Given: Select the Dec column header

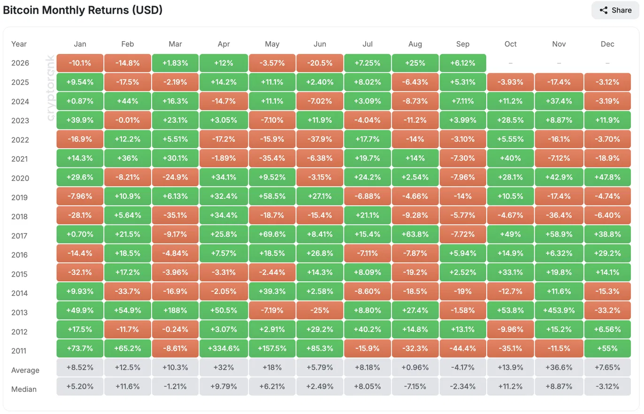Looking at the screenshot, I should (x=607, y=44).
